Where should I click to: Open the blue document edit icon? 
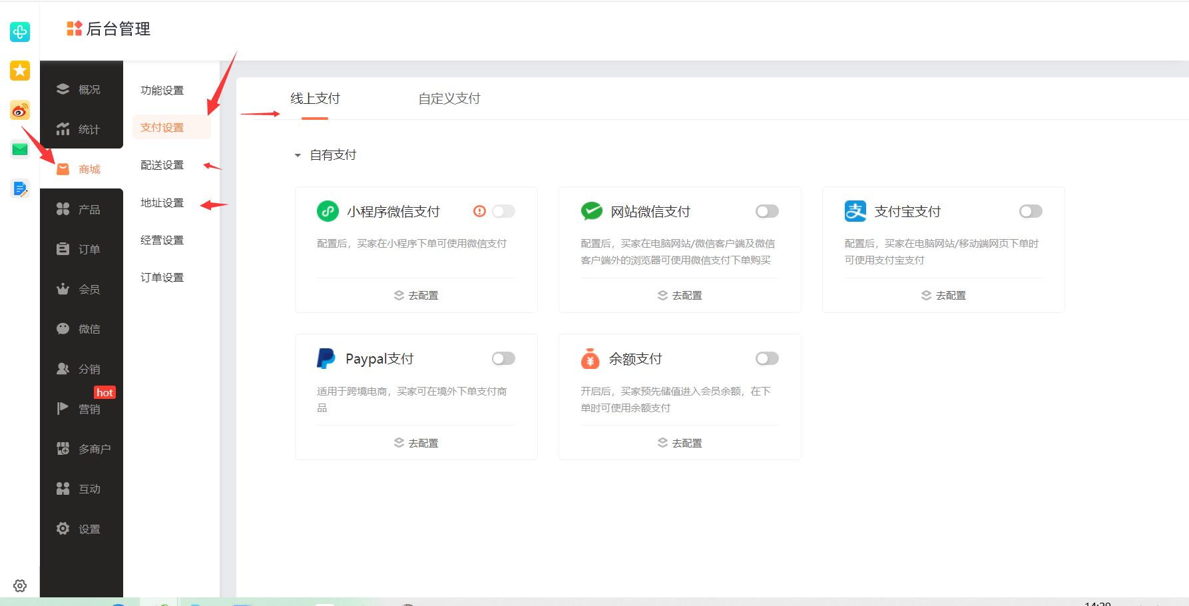[x=20, y=189]
